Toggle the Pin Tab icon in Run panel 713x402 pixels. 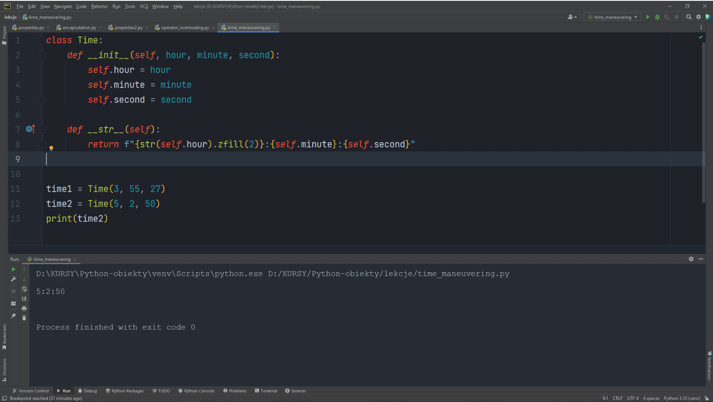coord(14,316)
